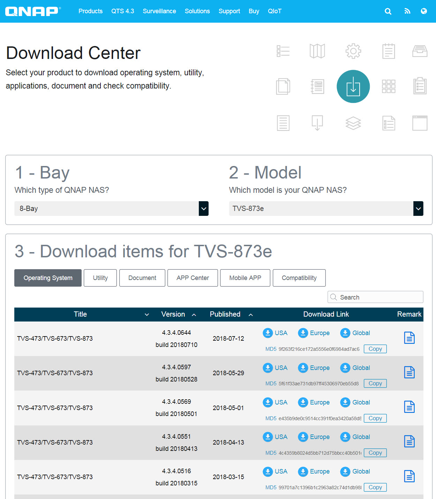
Task: Open the Support menu
Action: tap(230, 11)
